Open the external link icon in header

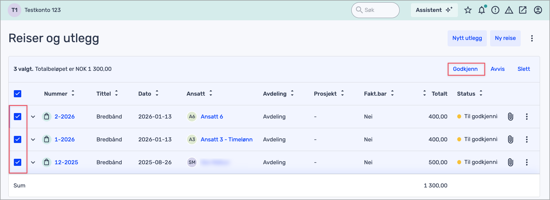pyautogui.click(x=523, y=10)
